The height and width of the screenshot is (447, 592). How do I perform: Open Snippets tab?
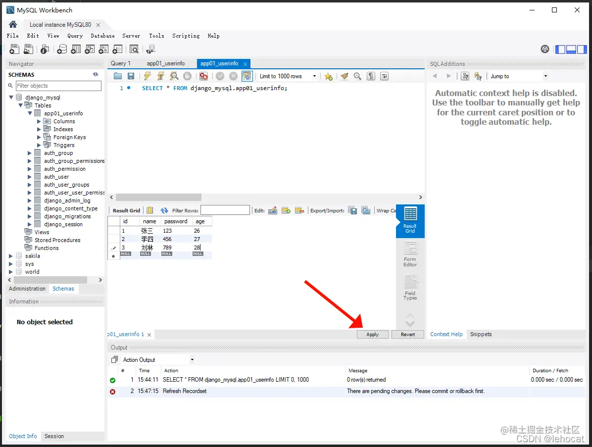tap(481, 334)
